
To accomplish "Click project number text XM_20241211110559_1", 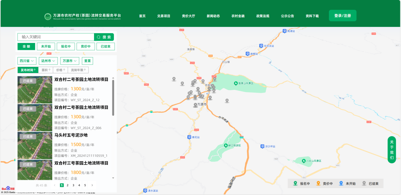I will pos(89,156).
